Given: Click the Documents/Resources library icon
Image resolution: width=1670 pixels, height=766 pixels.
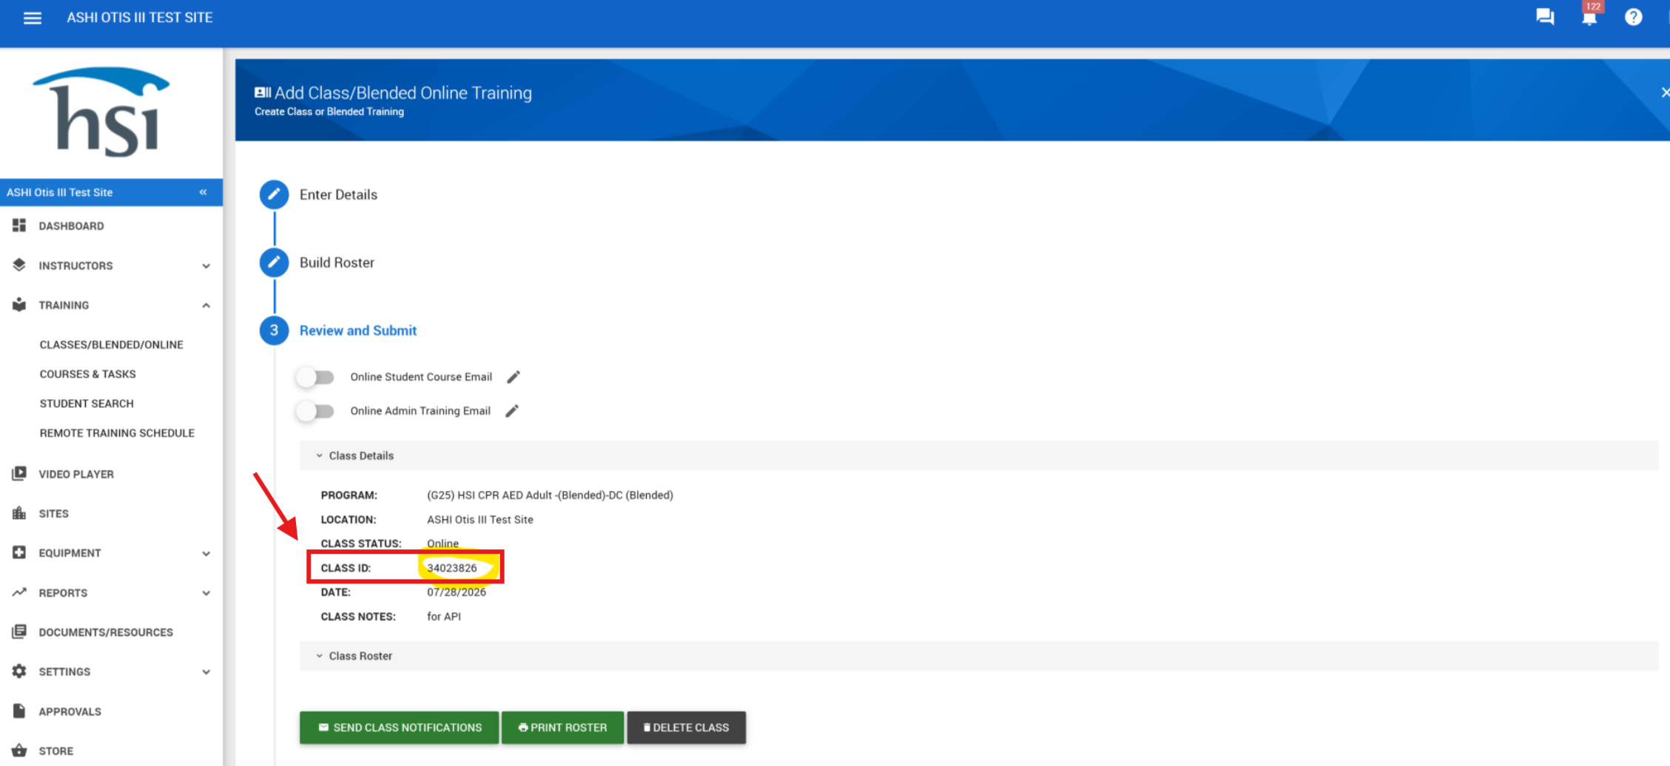Looking at the screenshot, I should click(19, 631).
